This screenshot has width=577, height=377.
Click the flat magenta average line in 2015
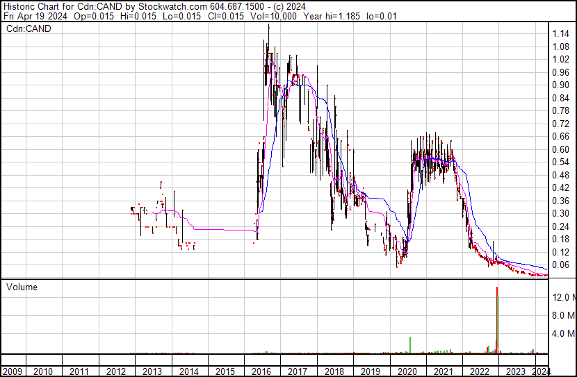click(222, 229)
